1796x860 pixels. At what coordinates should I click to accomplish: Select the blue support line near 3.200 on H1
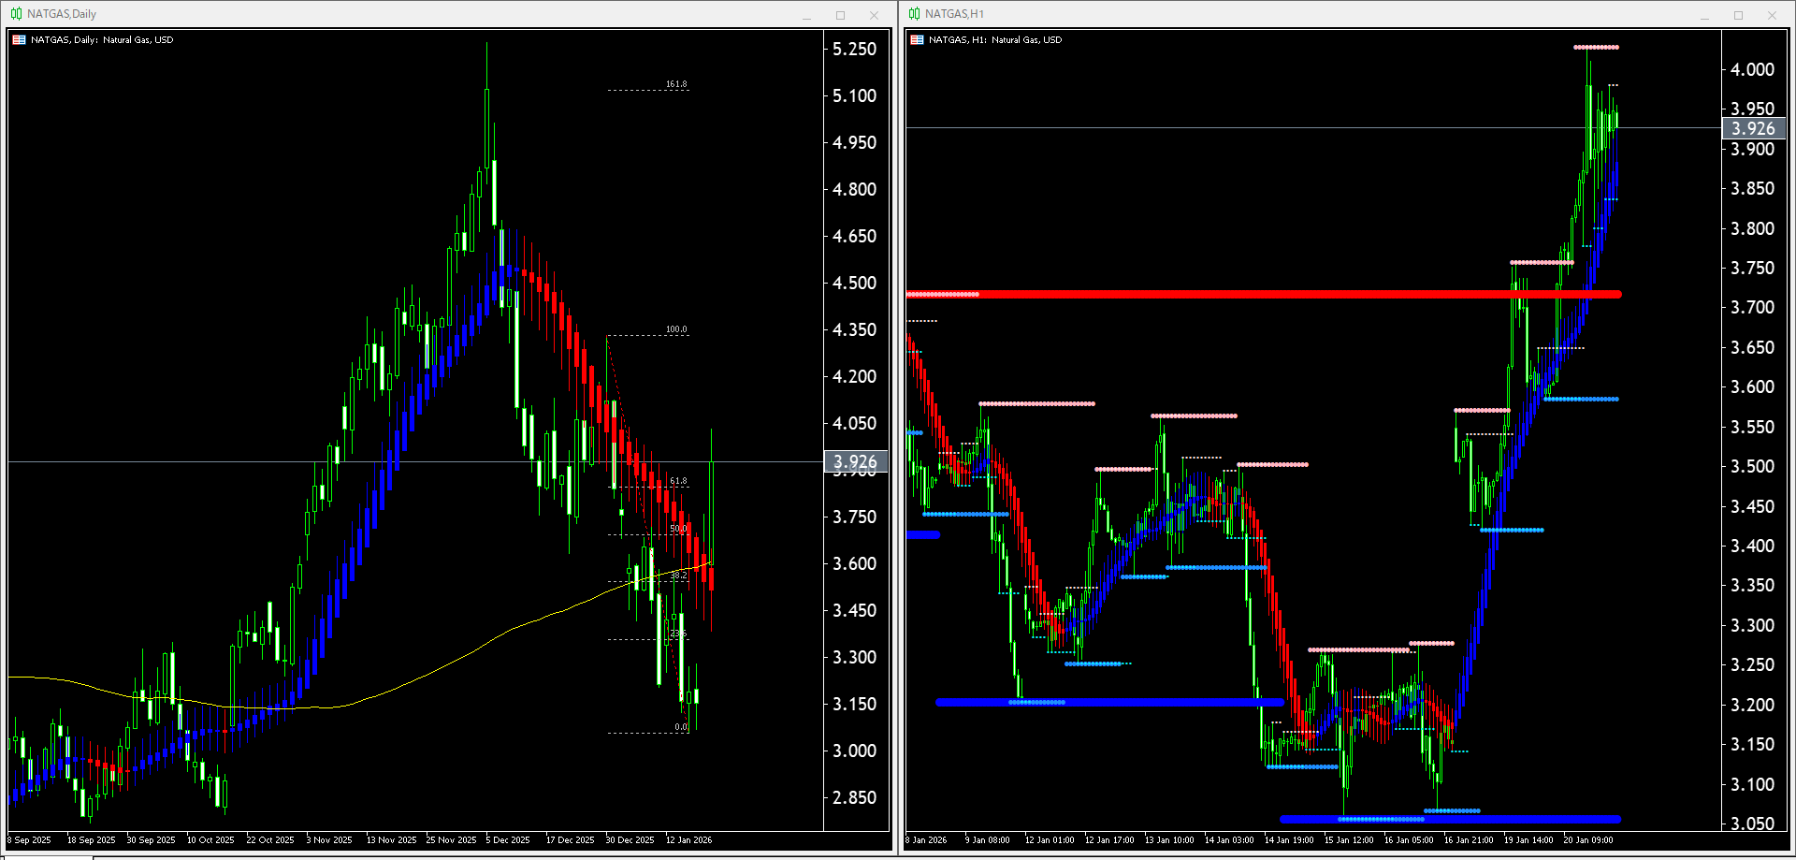point(1109,702)
